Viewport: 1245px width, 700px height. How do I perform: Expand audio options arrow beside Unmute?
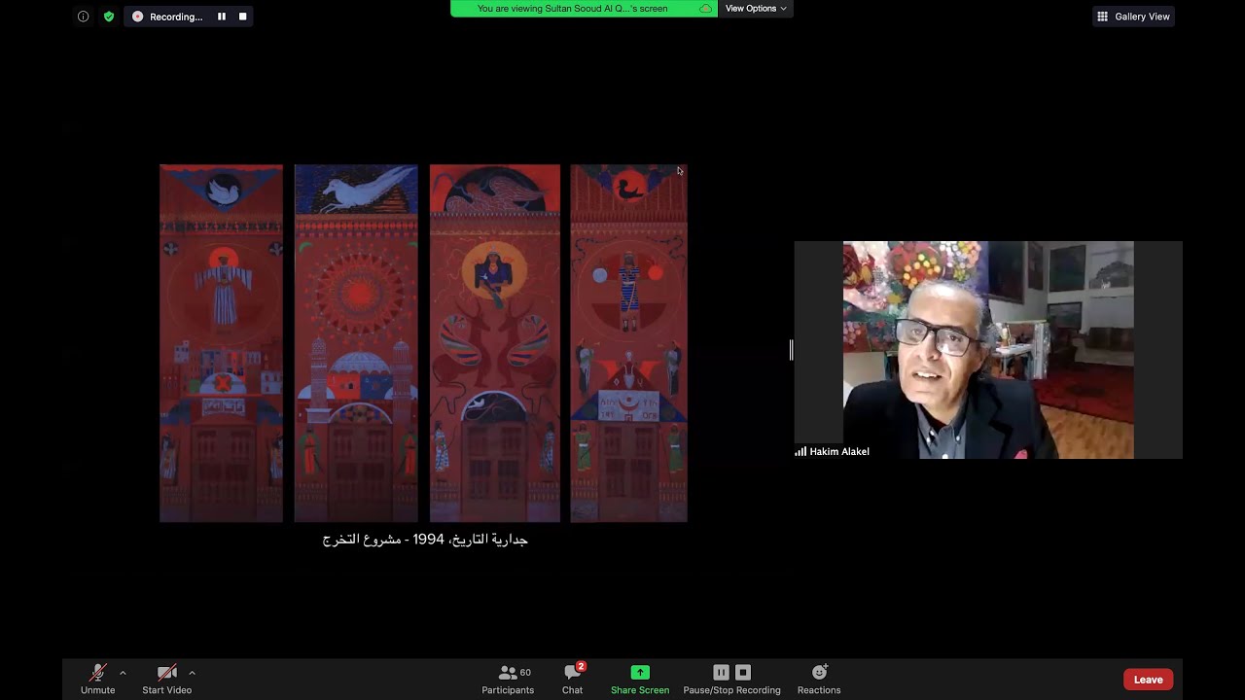point(123,673)
